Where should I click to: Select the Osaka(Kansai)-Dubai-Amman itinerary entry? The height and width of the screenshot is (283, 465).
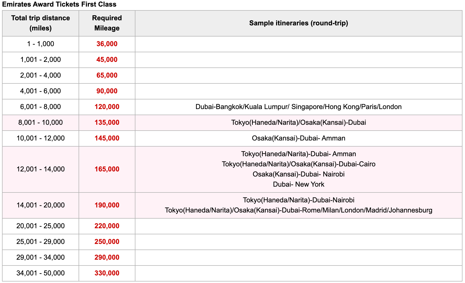pos(299,138)
